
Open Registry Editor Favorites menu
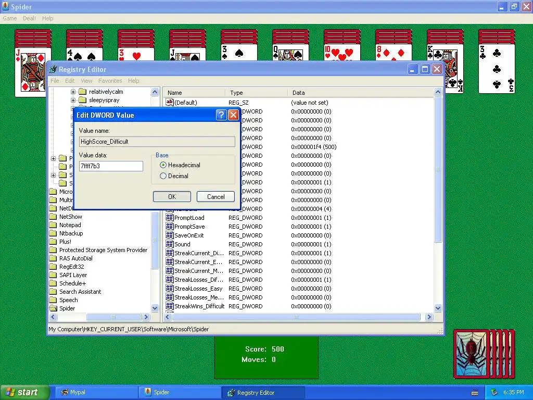coord(110,81)
